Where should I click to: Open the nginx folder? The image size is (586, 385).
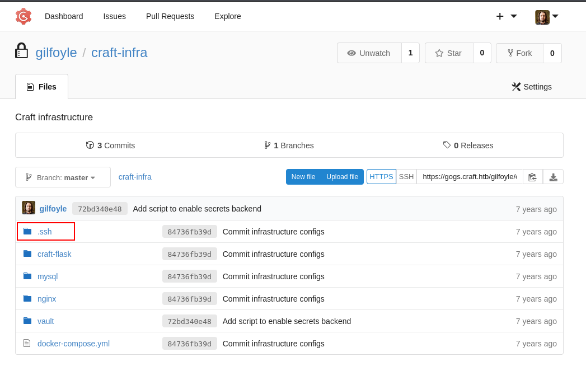(x=46, y=299)
